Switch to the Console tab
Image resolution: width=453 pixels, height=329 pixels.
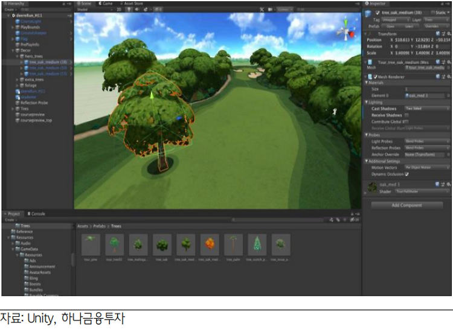click(36, 214)
